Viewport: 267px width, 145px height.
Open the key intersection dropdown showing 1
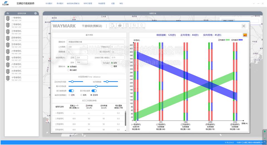click(117, 47)
